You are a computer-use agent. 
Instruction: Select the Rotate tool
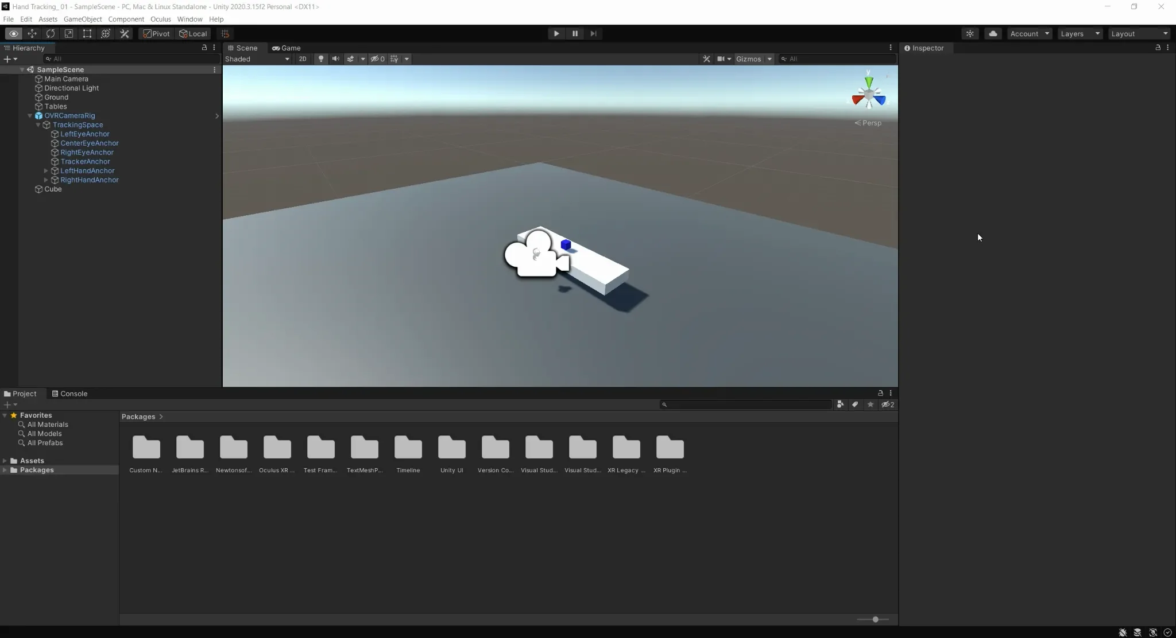click(x=51, y=34)
